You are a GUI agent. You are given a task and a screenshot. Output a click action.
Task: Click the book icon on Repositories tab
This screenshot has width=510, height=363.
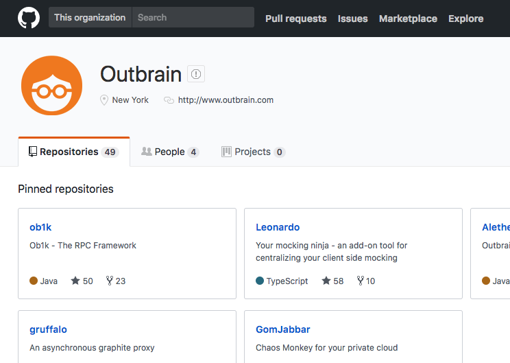click(33, 152)
